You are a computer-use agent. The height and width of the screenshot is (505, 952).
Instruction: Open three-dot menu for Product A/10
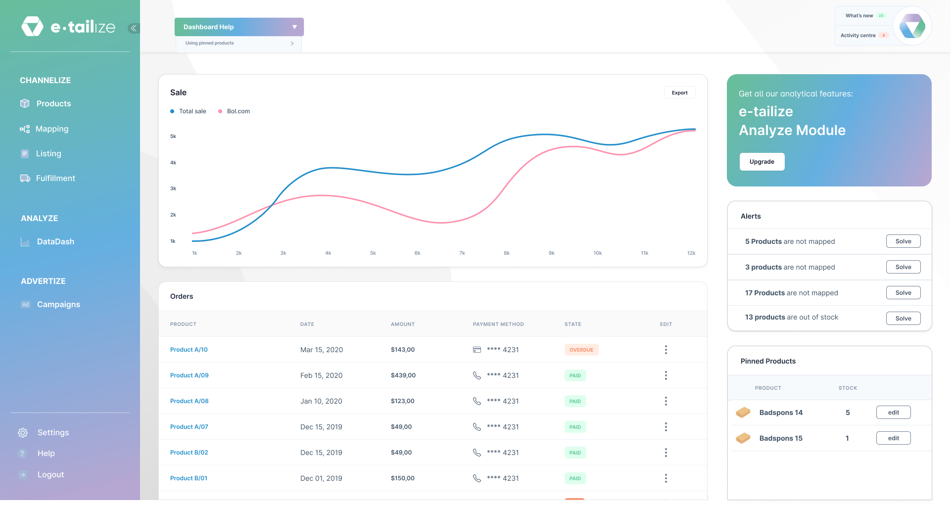click(666, 350)
